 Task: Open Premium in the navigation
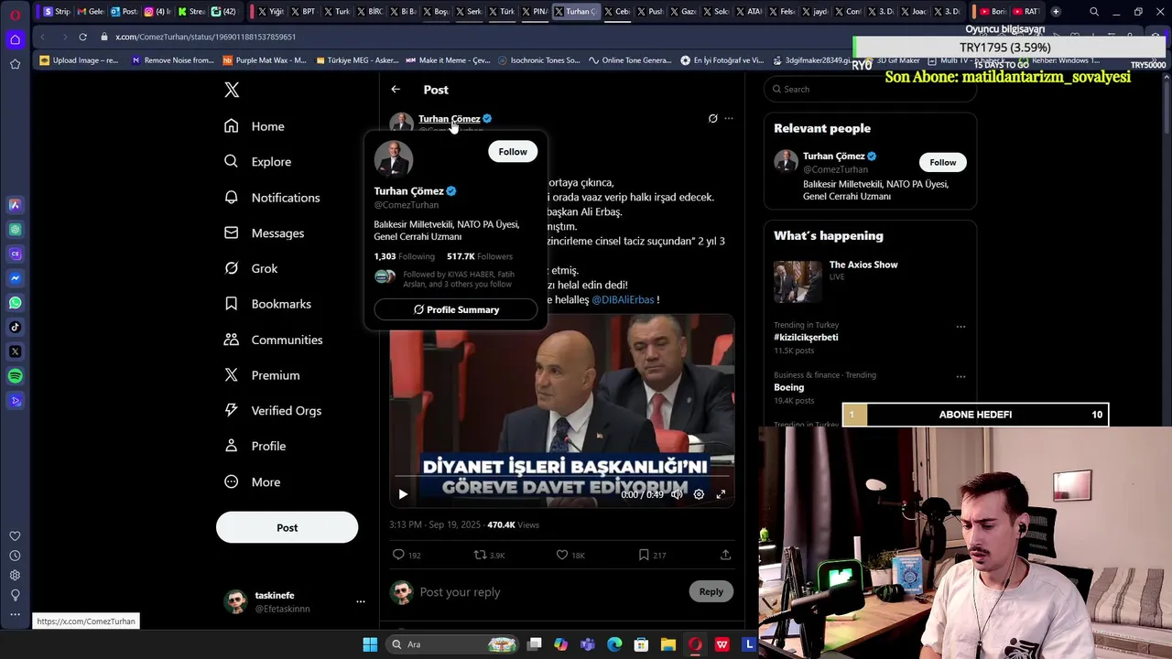[x=263, y=375]
